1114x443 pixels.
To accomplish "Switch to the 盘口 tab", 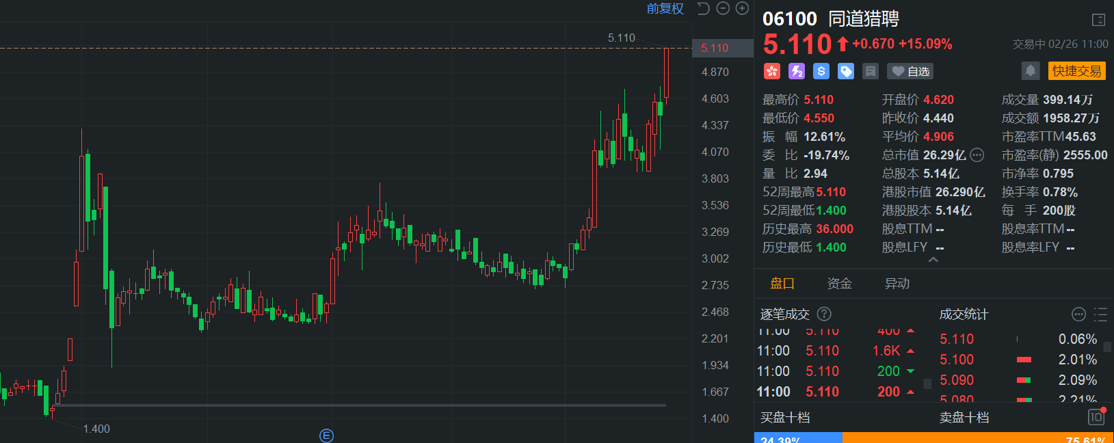I will [782, 283].
